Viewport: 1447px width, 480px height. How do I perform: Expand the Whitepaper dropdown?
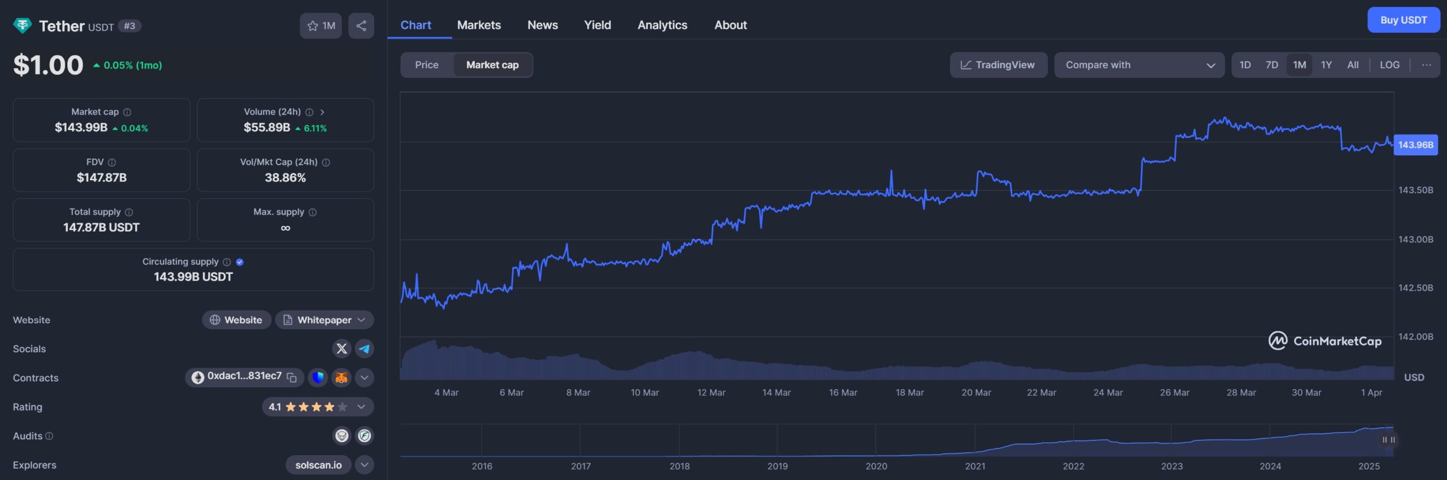coord(362,320)
